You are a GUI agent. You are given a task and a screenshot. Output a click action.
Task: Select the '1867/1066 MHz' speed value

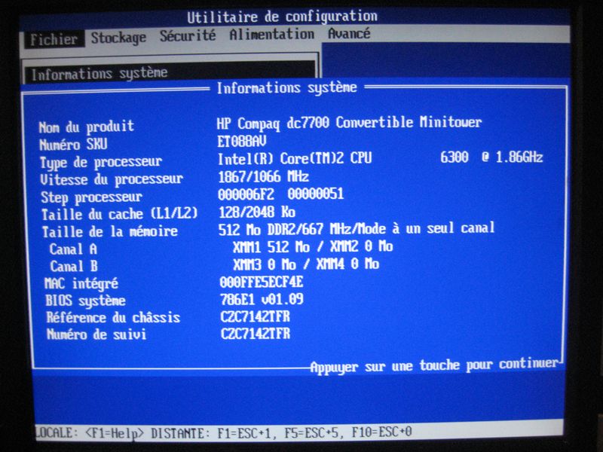(x=263, y=176)
